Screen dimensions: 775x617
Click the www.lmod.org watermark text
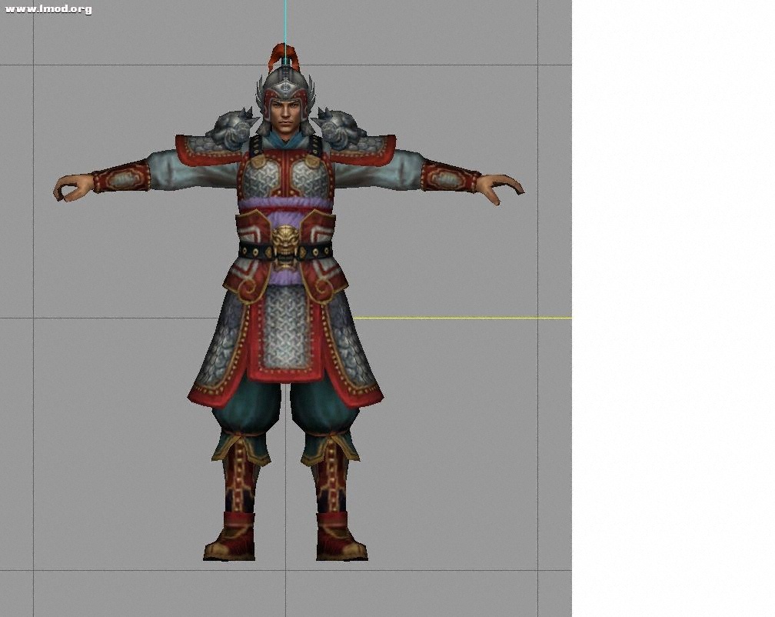tap(48, 9)
